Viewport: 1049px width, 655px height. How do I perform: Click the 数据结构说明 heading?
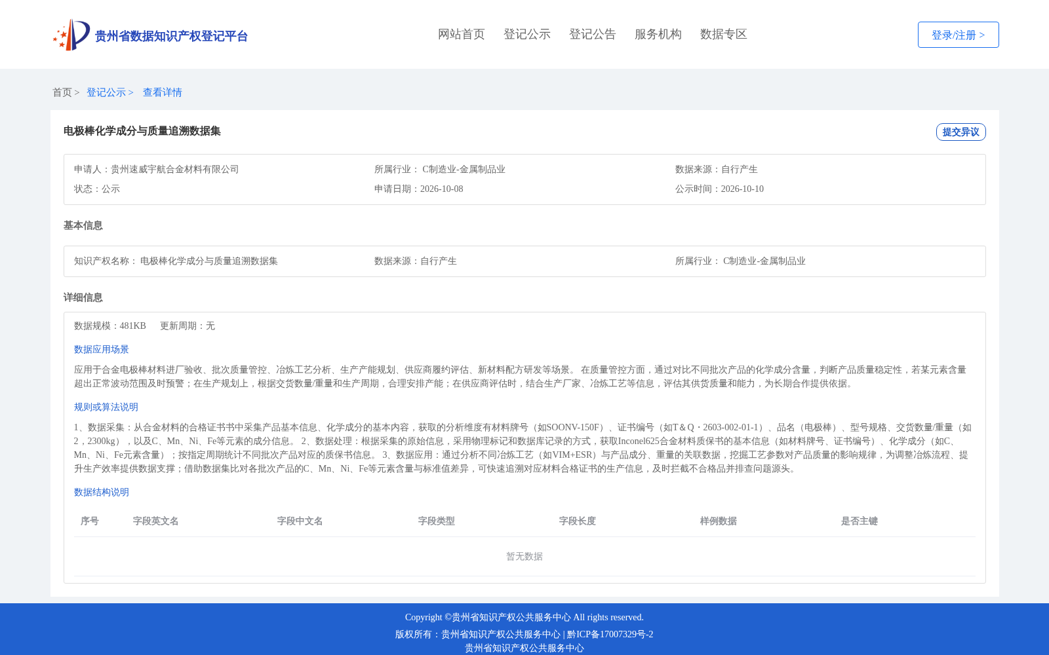[102, 492]
